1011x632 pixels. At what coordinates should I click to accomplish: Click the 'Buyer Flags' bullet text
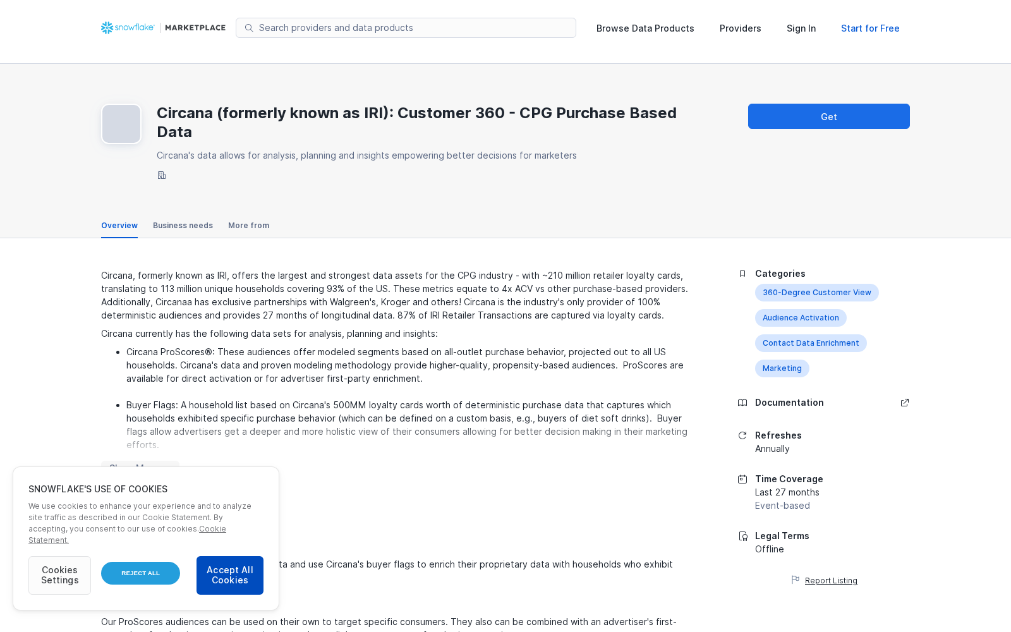[x=152, y=405]
